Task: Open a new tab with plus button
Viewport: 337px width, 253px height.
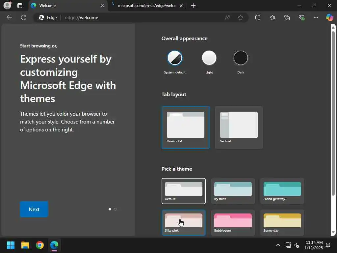Action: (x=193, y=6)
